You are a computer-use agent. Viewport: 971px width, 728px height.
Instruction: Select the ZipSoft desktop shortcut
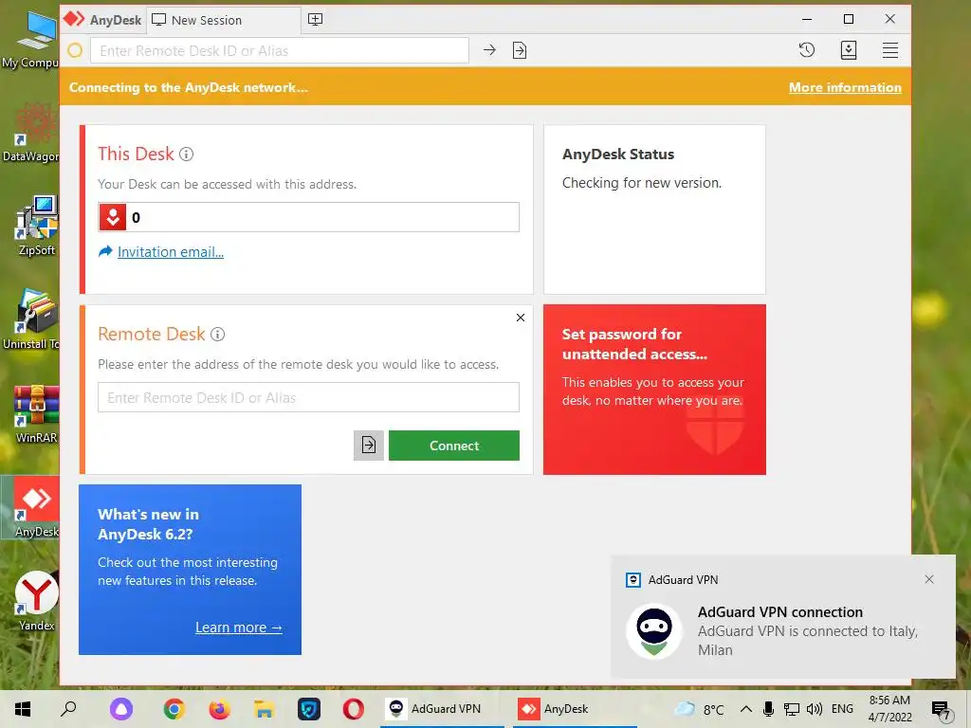click(37, 226)
